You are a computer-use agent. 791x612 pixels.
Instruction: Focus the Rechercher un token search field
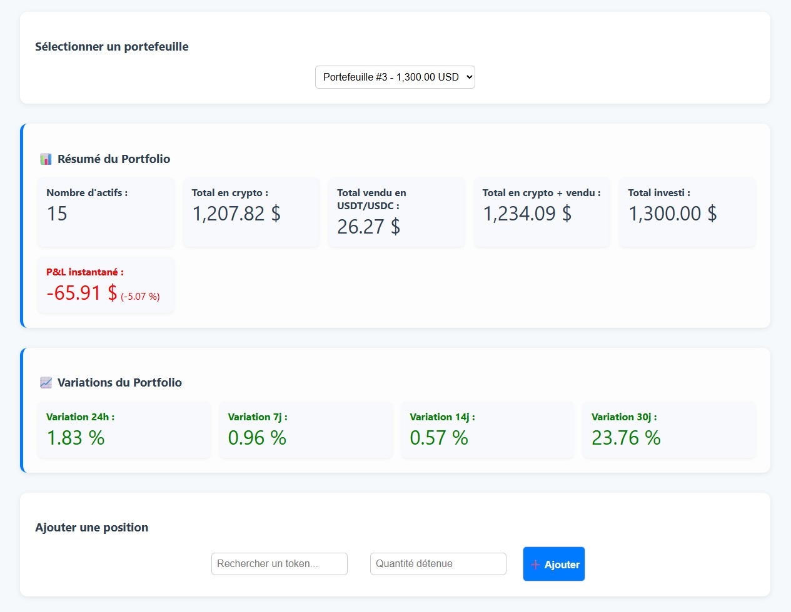pyautogui.click(x=279, y=563)
